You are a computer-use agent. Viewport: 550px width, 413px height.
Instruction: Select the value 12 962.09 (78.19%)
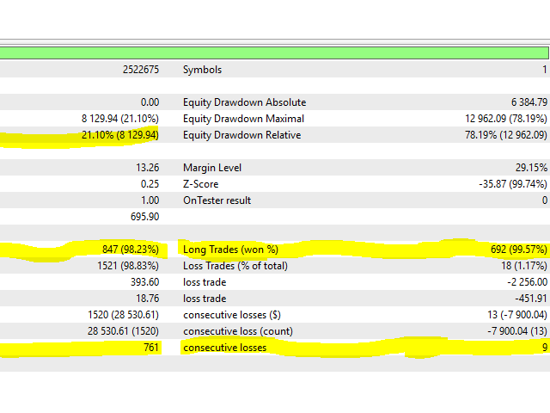tap(506, 119)
